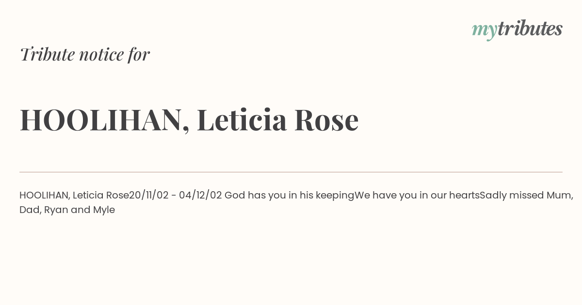Click the dark "tributes" part of logo
This screenshot has width=582, height=305.
coord(530,28)
